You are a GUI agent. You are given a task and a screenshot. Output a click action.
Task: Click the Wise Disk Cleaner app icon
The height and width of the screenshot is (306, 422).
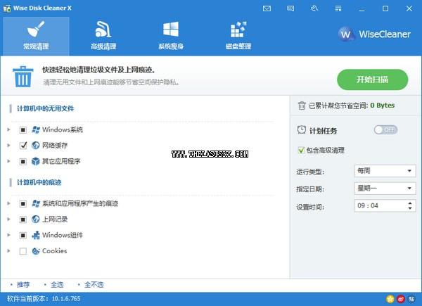7,8
